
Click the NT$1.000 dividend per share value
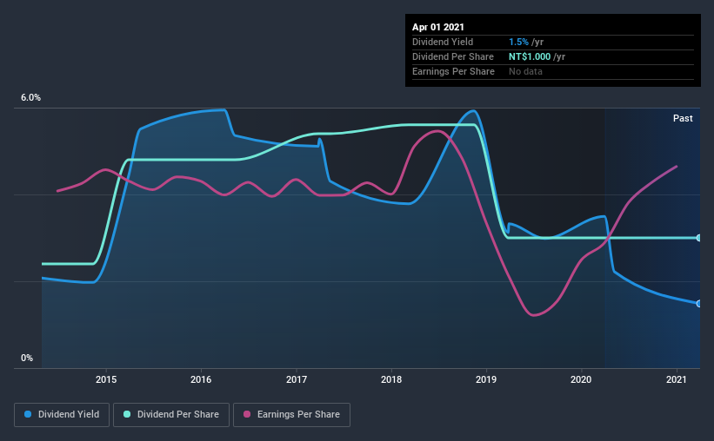pyautogui.click(x=530, y=56)
